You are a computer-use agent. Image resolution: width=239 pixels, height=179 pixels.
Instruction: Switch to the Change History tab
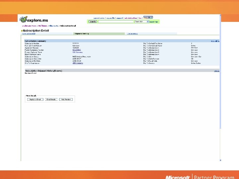point(132,33)
